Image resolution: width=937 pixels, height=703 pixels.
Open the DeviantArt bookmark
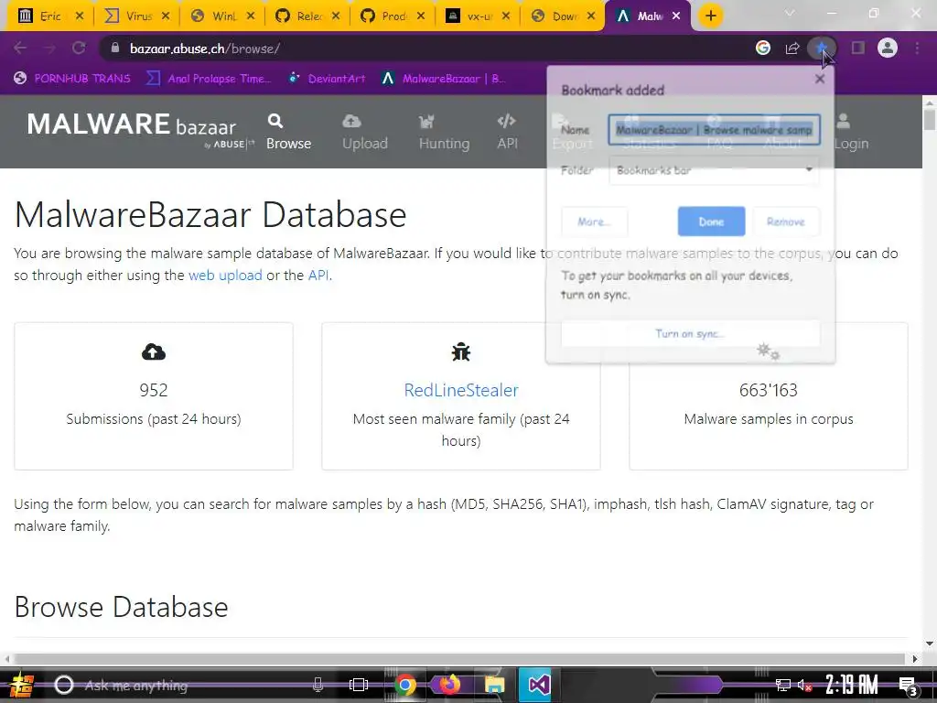pos(327,79)
